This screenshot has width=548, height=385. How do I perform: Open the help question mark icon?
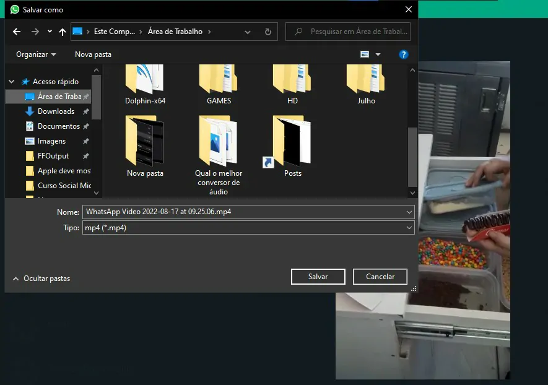click(x=403, y=54)
